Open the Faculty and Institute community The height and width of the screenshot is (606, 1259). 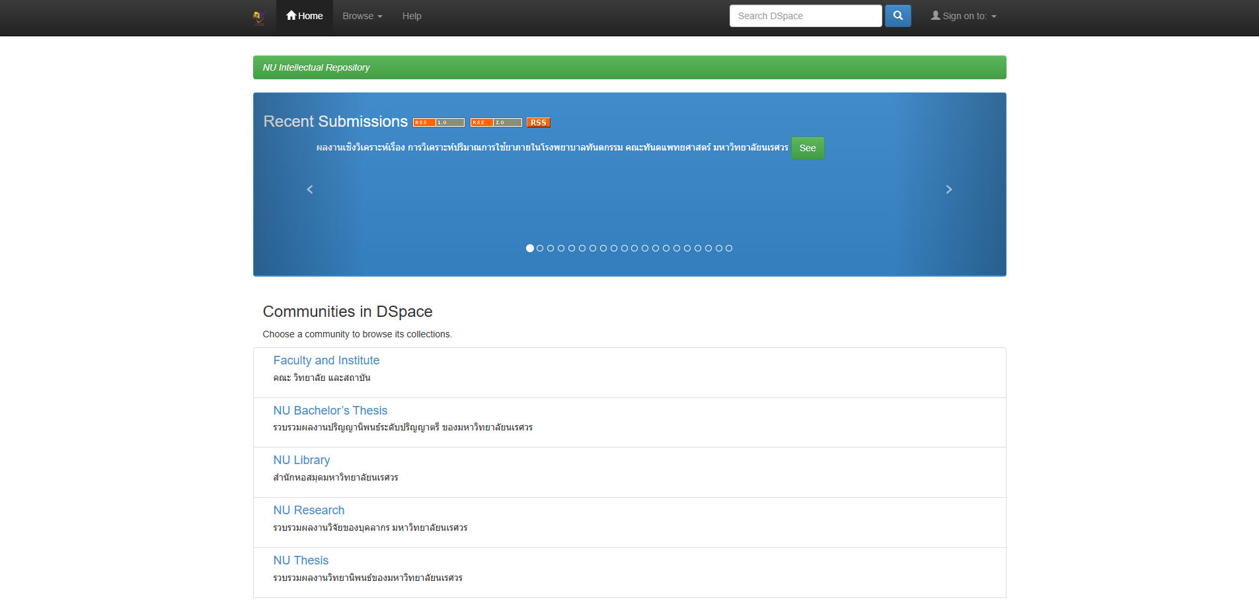pyautogui.click(x=326, y=360)
